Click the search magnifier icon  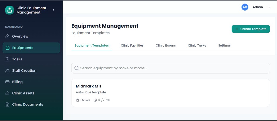coord(77,68)
